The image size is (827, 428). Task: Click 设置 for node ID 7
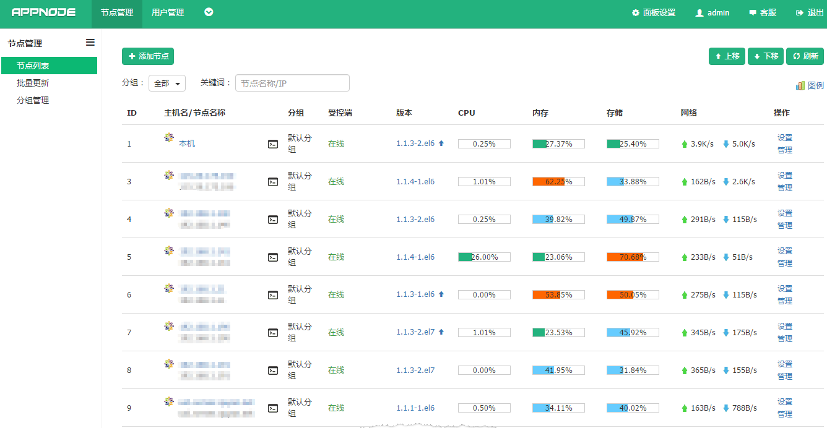[785, 327]
